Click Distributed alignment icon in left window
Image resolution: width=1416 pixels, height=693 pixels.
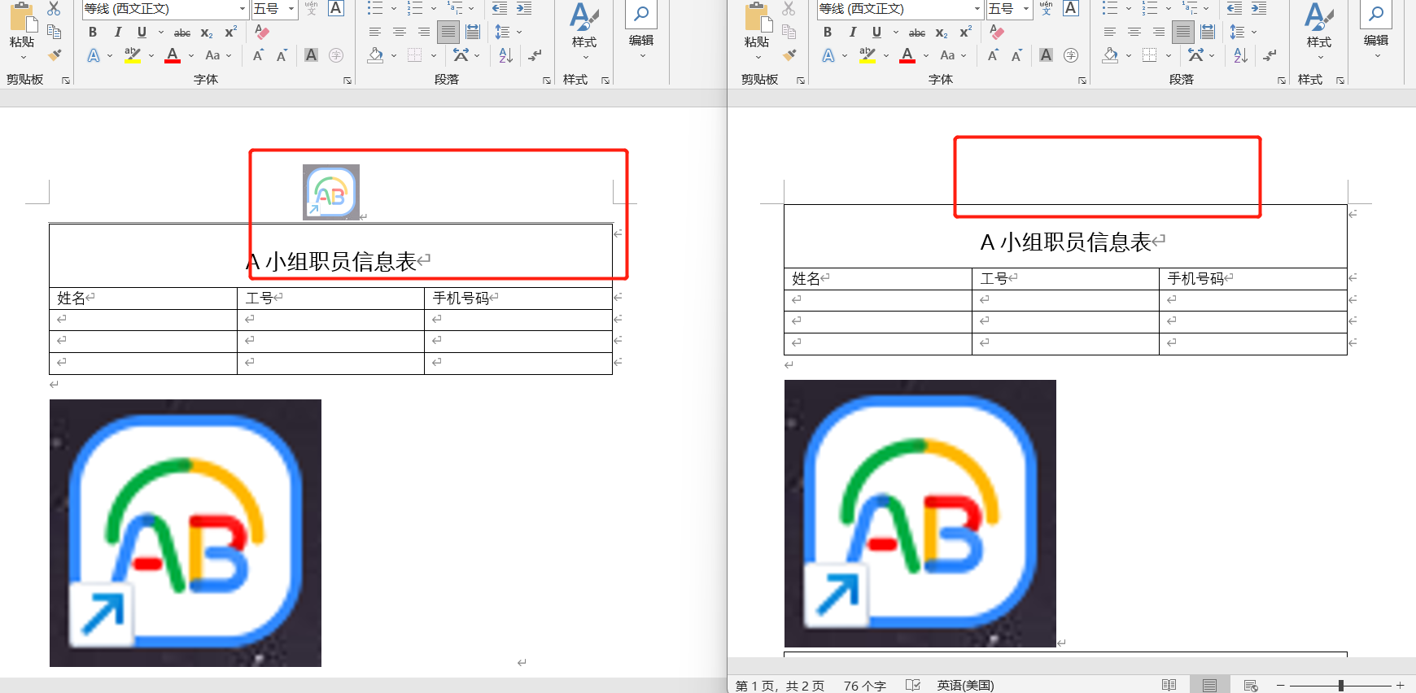(473, 32)
